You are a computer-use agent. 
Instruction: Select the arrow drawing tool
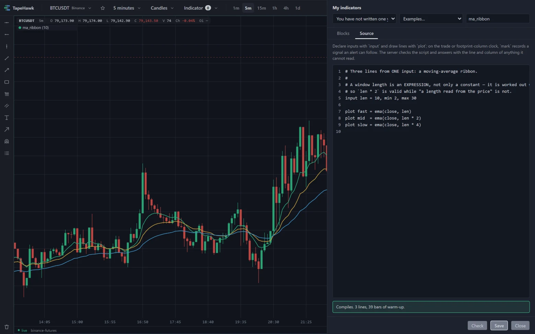7,129
